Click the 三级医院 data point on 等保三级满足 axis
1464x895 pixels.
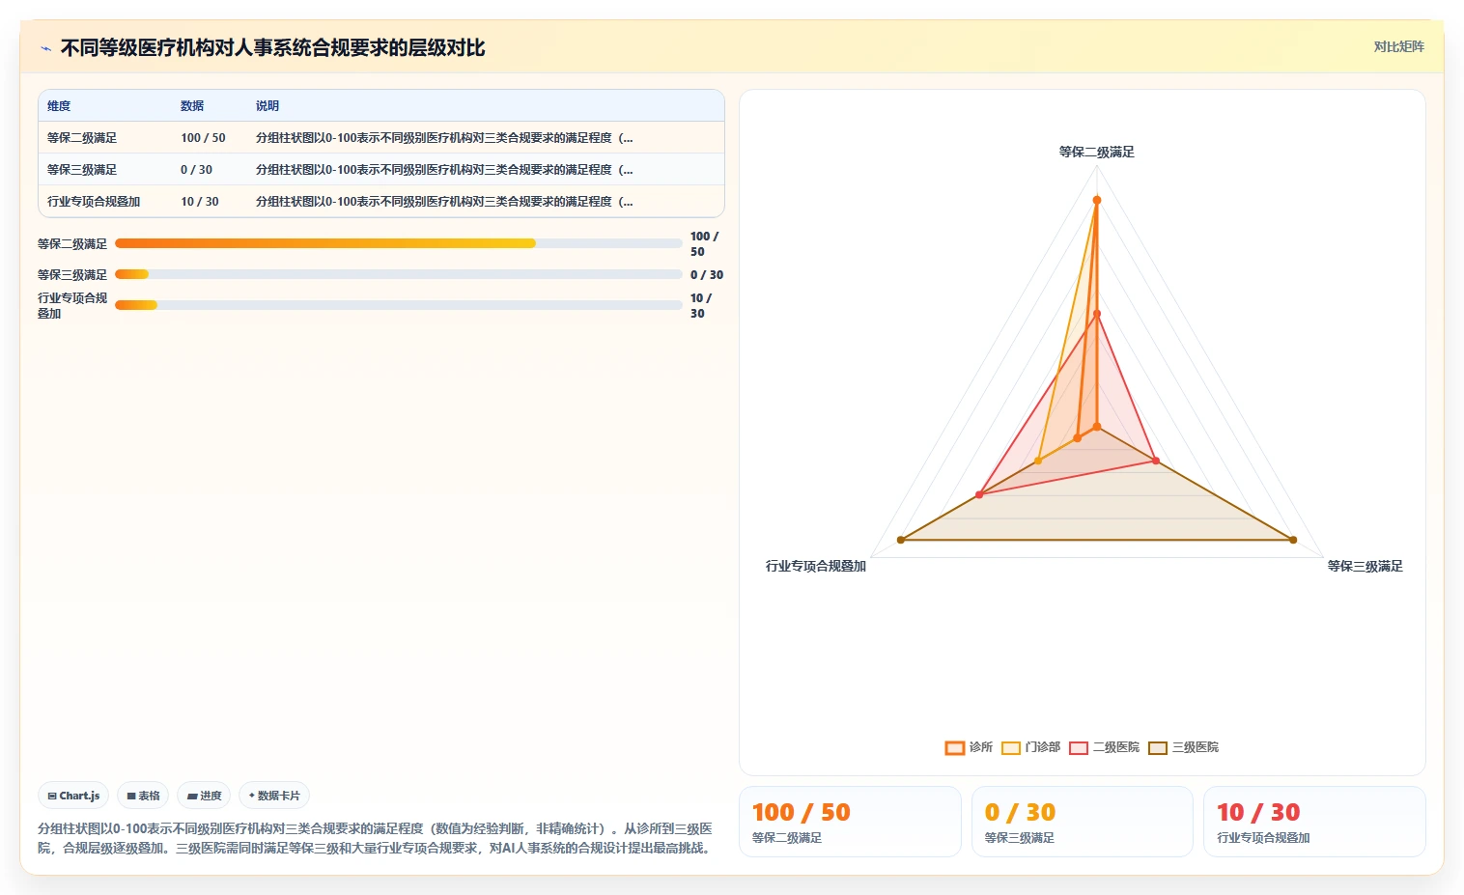(x=1293, y=540)
